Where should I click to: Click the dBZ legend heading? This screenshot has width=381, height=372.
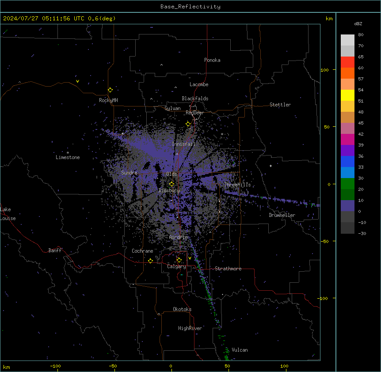point(358,23)
